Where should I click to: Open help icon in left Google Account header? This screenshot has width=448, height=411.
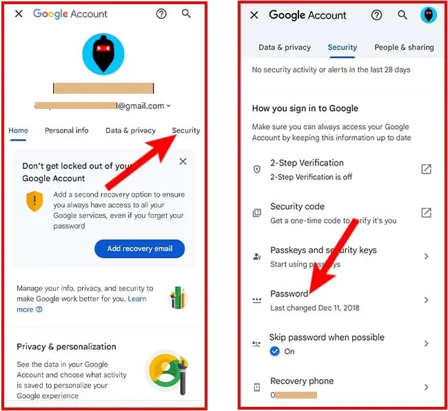point(161,13)
